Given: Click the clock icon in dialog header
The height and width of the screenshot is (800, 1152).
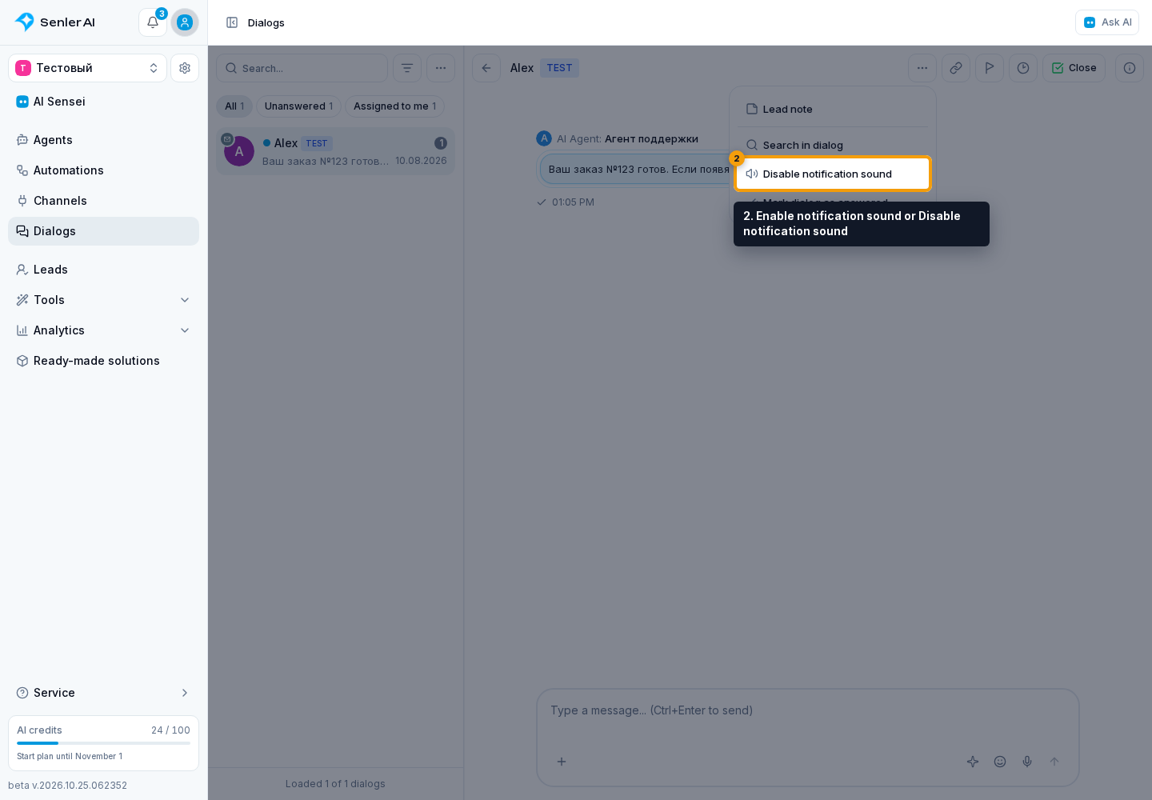Looking at the screenshot, I should coord(1023,68).
